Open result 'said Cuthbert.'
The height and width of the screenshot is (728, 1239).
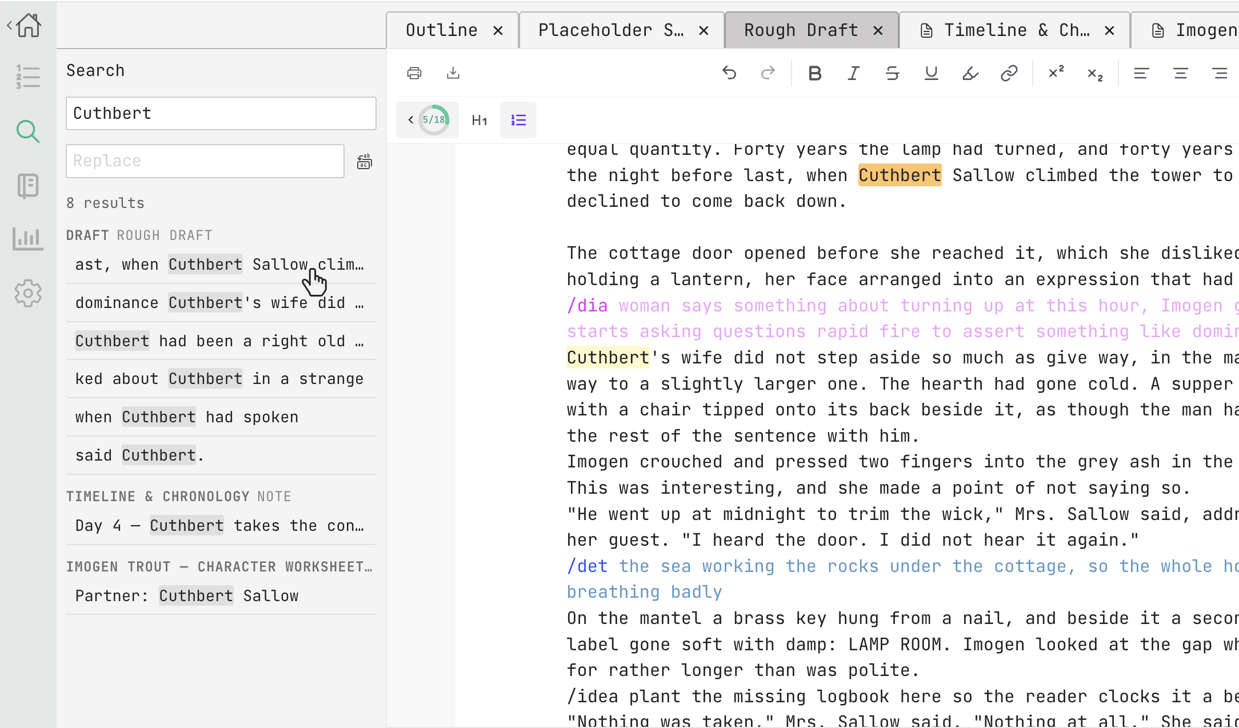click(x=221, y=455)
